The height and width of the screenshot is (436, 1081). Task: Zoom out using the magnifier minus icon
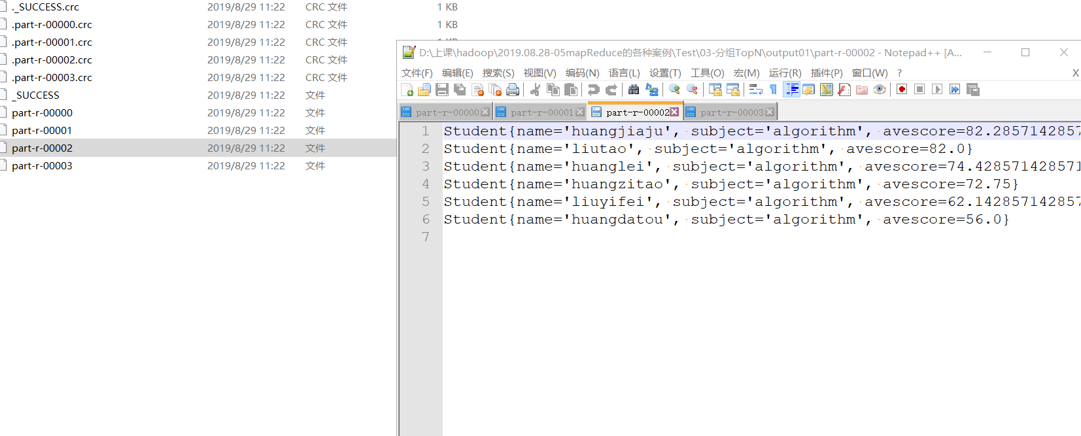[692, 90]
